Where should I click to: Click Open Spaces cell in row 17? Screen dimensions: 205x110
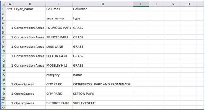click(x=30, y=84)
